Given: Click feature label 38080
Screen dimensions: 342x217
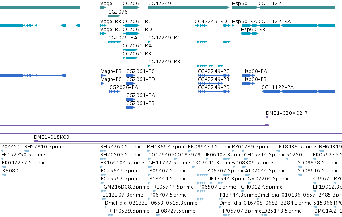Looking at the screenshot, I should tap(10, 171).
